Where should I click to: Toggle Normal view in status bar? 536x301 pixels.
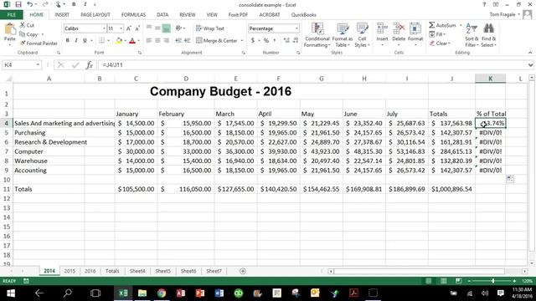tap(428, 281)
